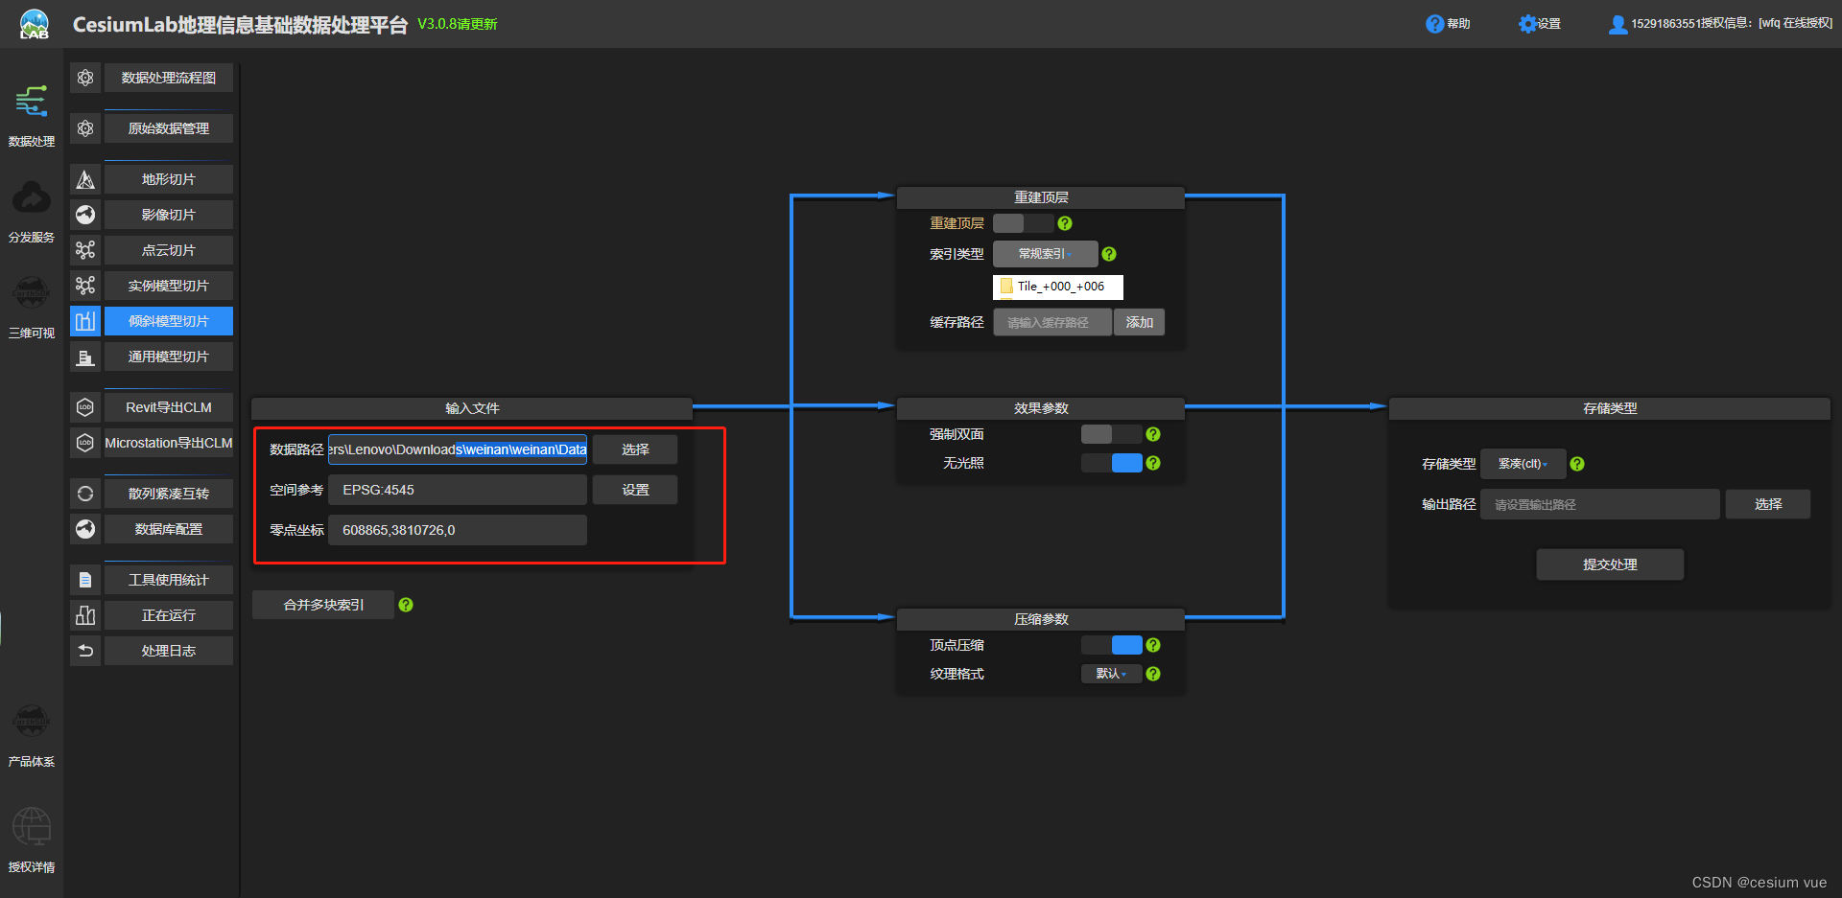Open 数据处理流程图 menu item
The width and height of the screenshot is (1842, 898).
click(169, 78)
